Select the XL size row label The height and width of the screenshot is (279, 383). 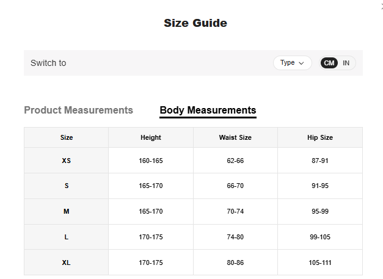[67, 263]
